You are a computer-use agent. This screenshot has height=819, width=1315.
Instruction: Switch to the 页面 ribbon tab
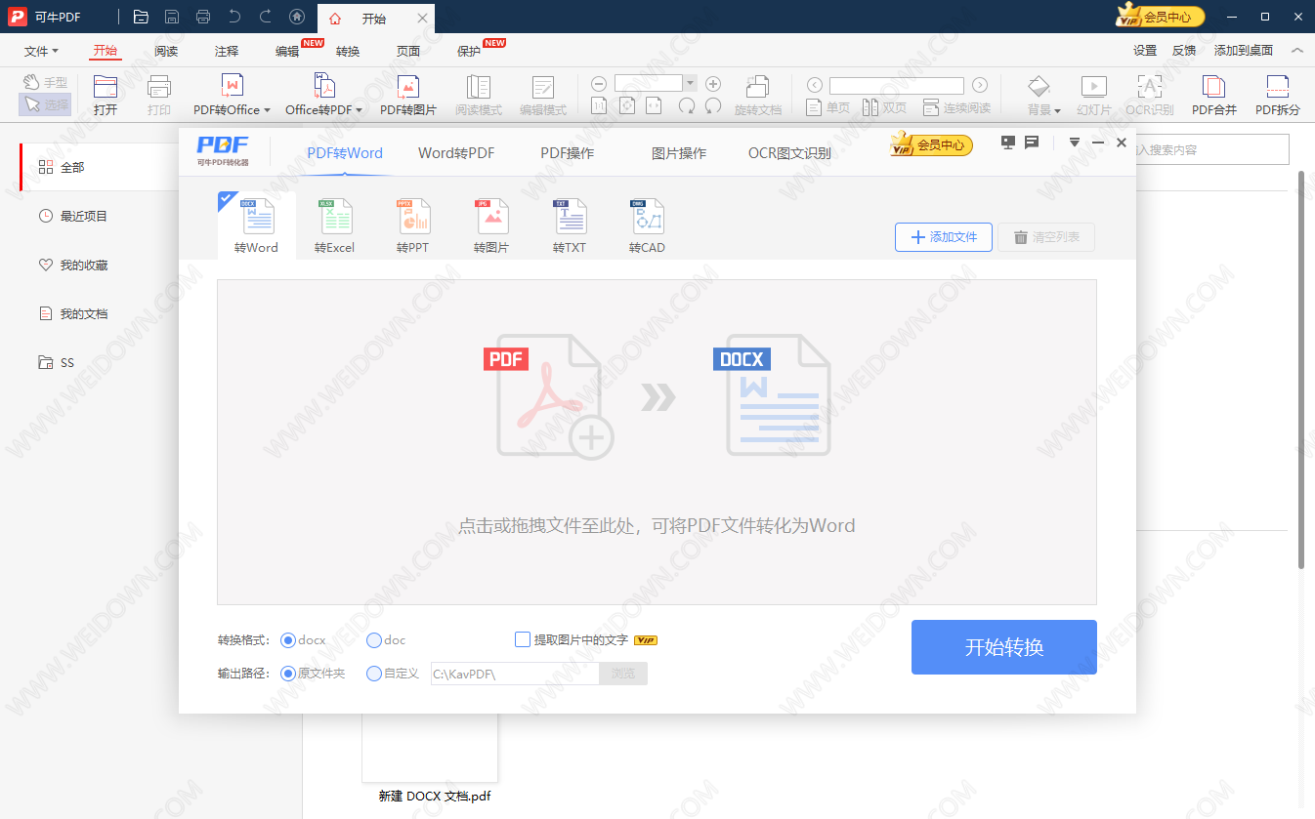point(408,51)
